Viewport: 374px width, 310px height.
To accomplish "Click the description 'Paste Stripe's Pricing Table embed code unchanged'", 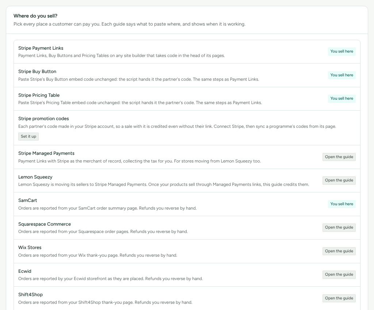I will tap(140, 103).
